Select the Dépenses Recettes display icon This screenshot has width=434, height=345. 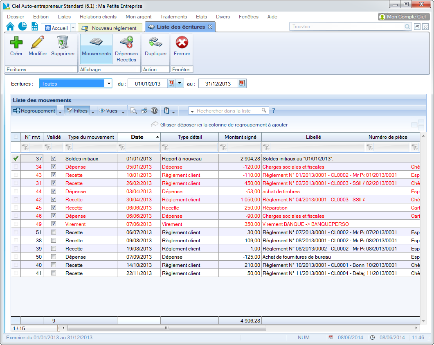(126, 43)
